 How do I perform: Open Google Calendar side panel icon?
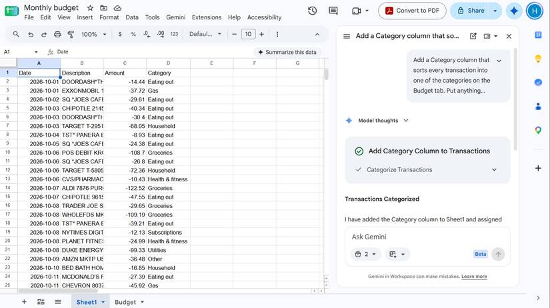tap(538, 35)
